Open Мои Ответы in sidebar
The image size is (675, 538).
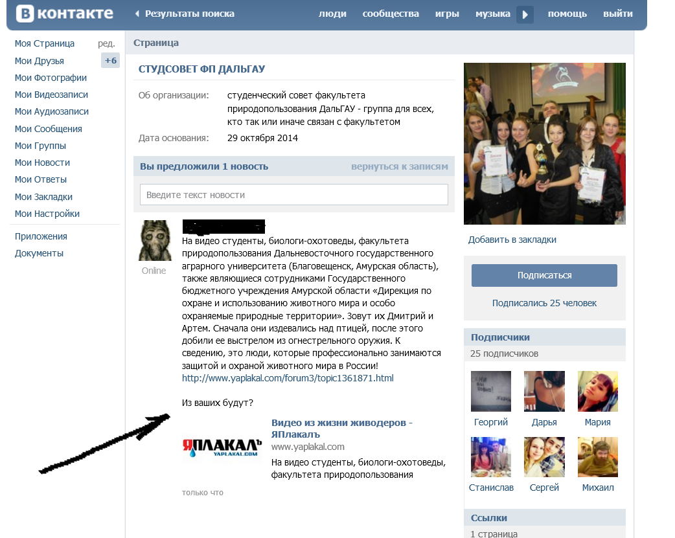click(41, 179)
